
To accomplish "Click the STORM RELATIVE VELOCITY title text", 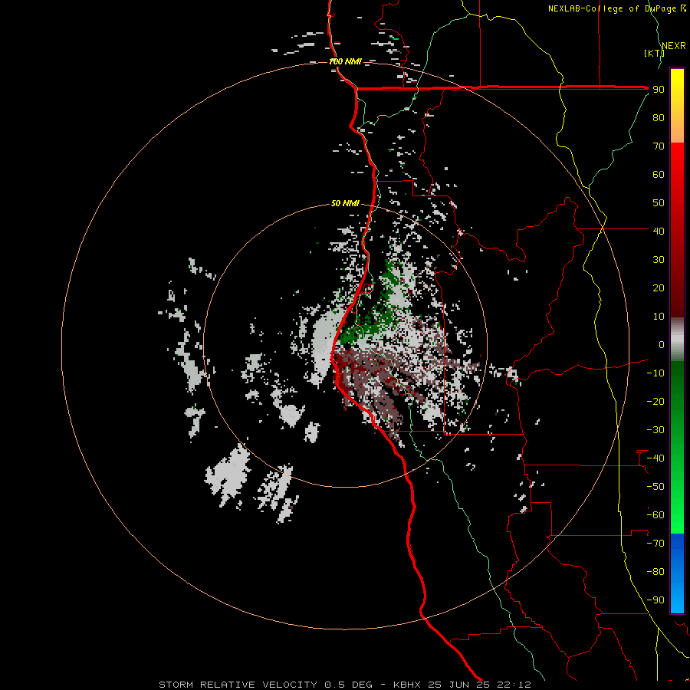I will 238,685.
